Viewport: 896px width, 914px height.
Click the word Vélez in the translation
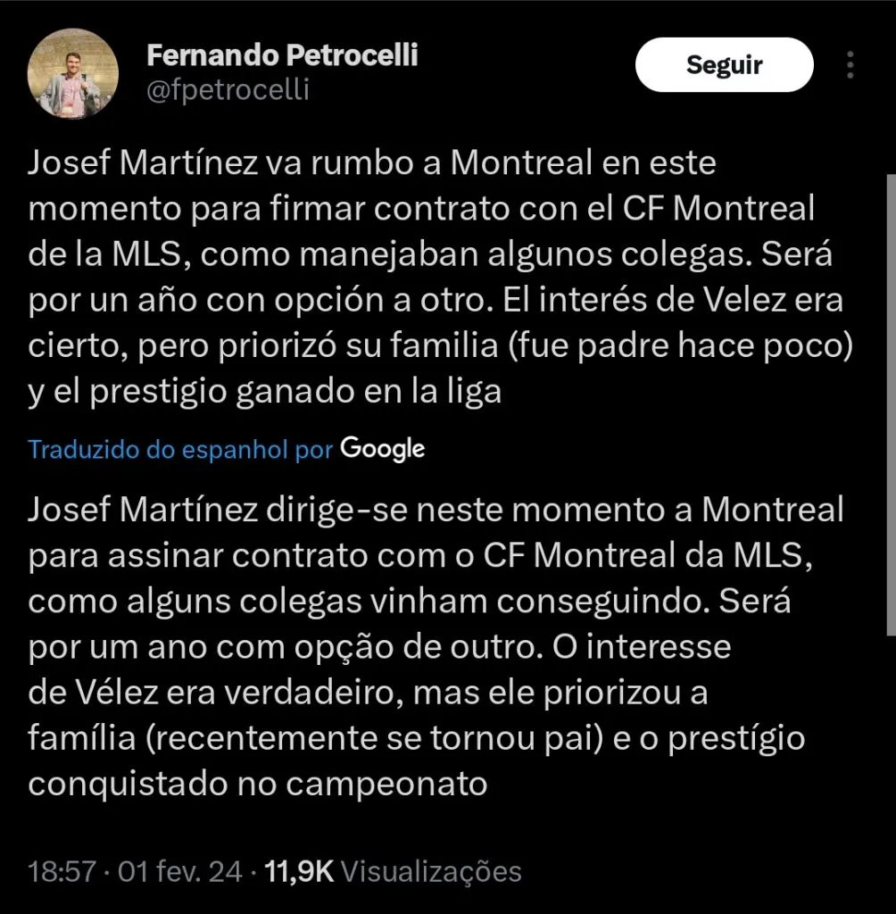pos(132,693)
